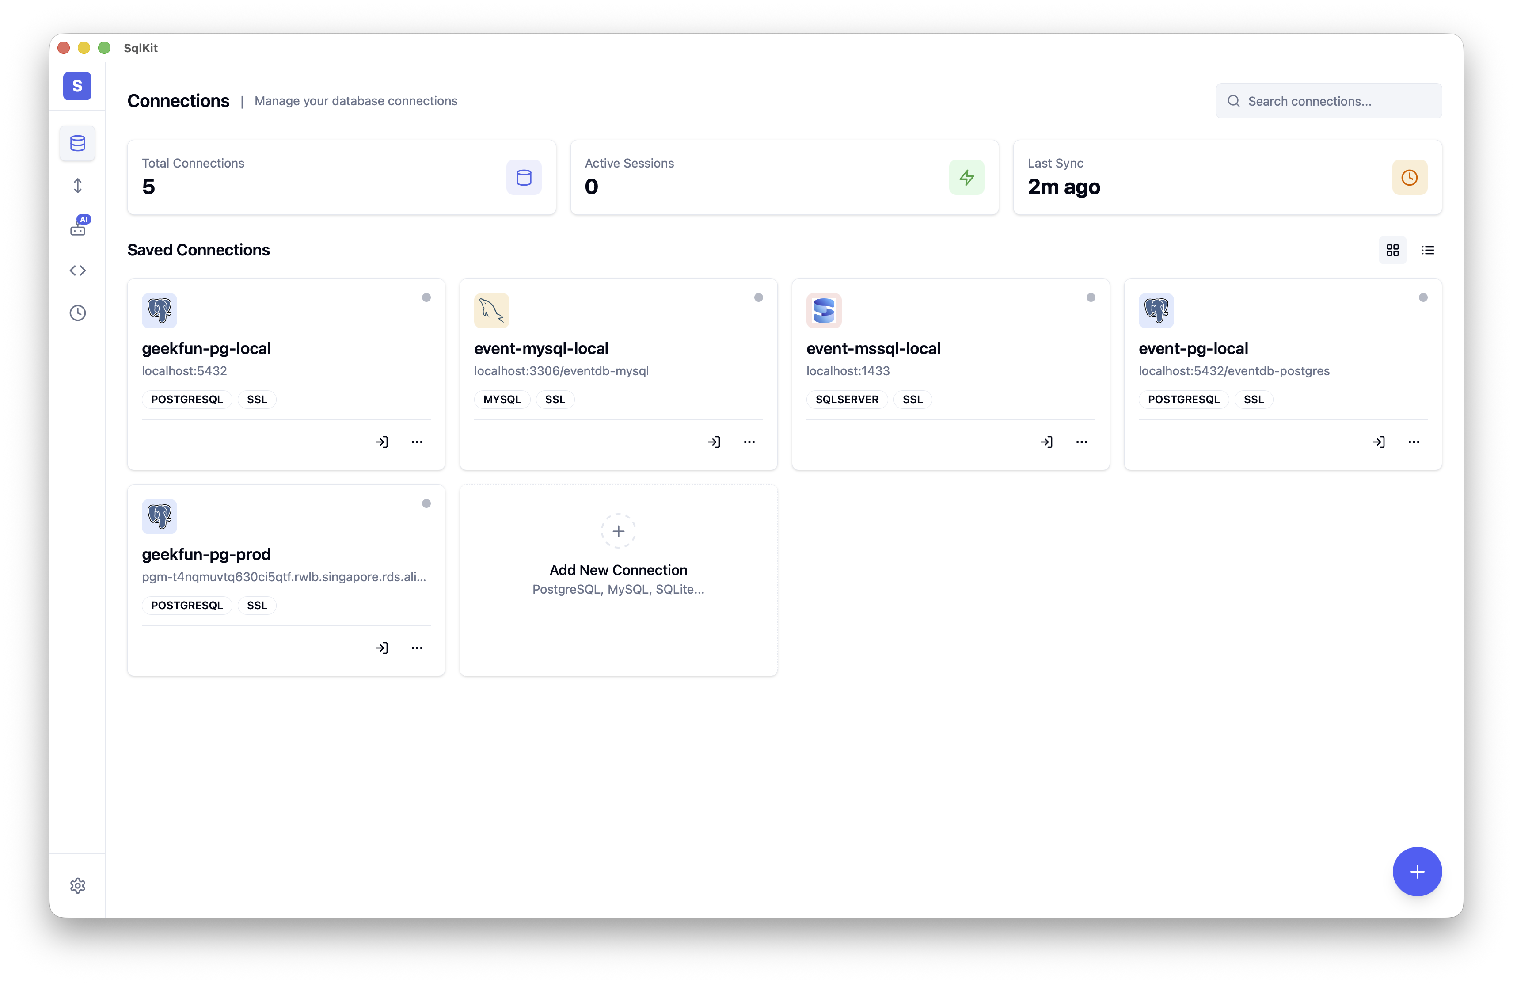Open the code editor sidebar panel

pyautogui.click(x=78, y=270)
